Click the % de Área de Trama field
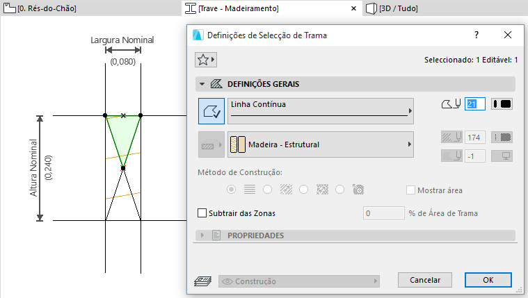Image resolution: width=528 pixels, height=298 pixels. coord(384,213)
